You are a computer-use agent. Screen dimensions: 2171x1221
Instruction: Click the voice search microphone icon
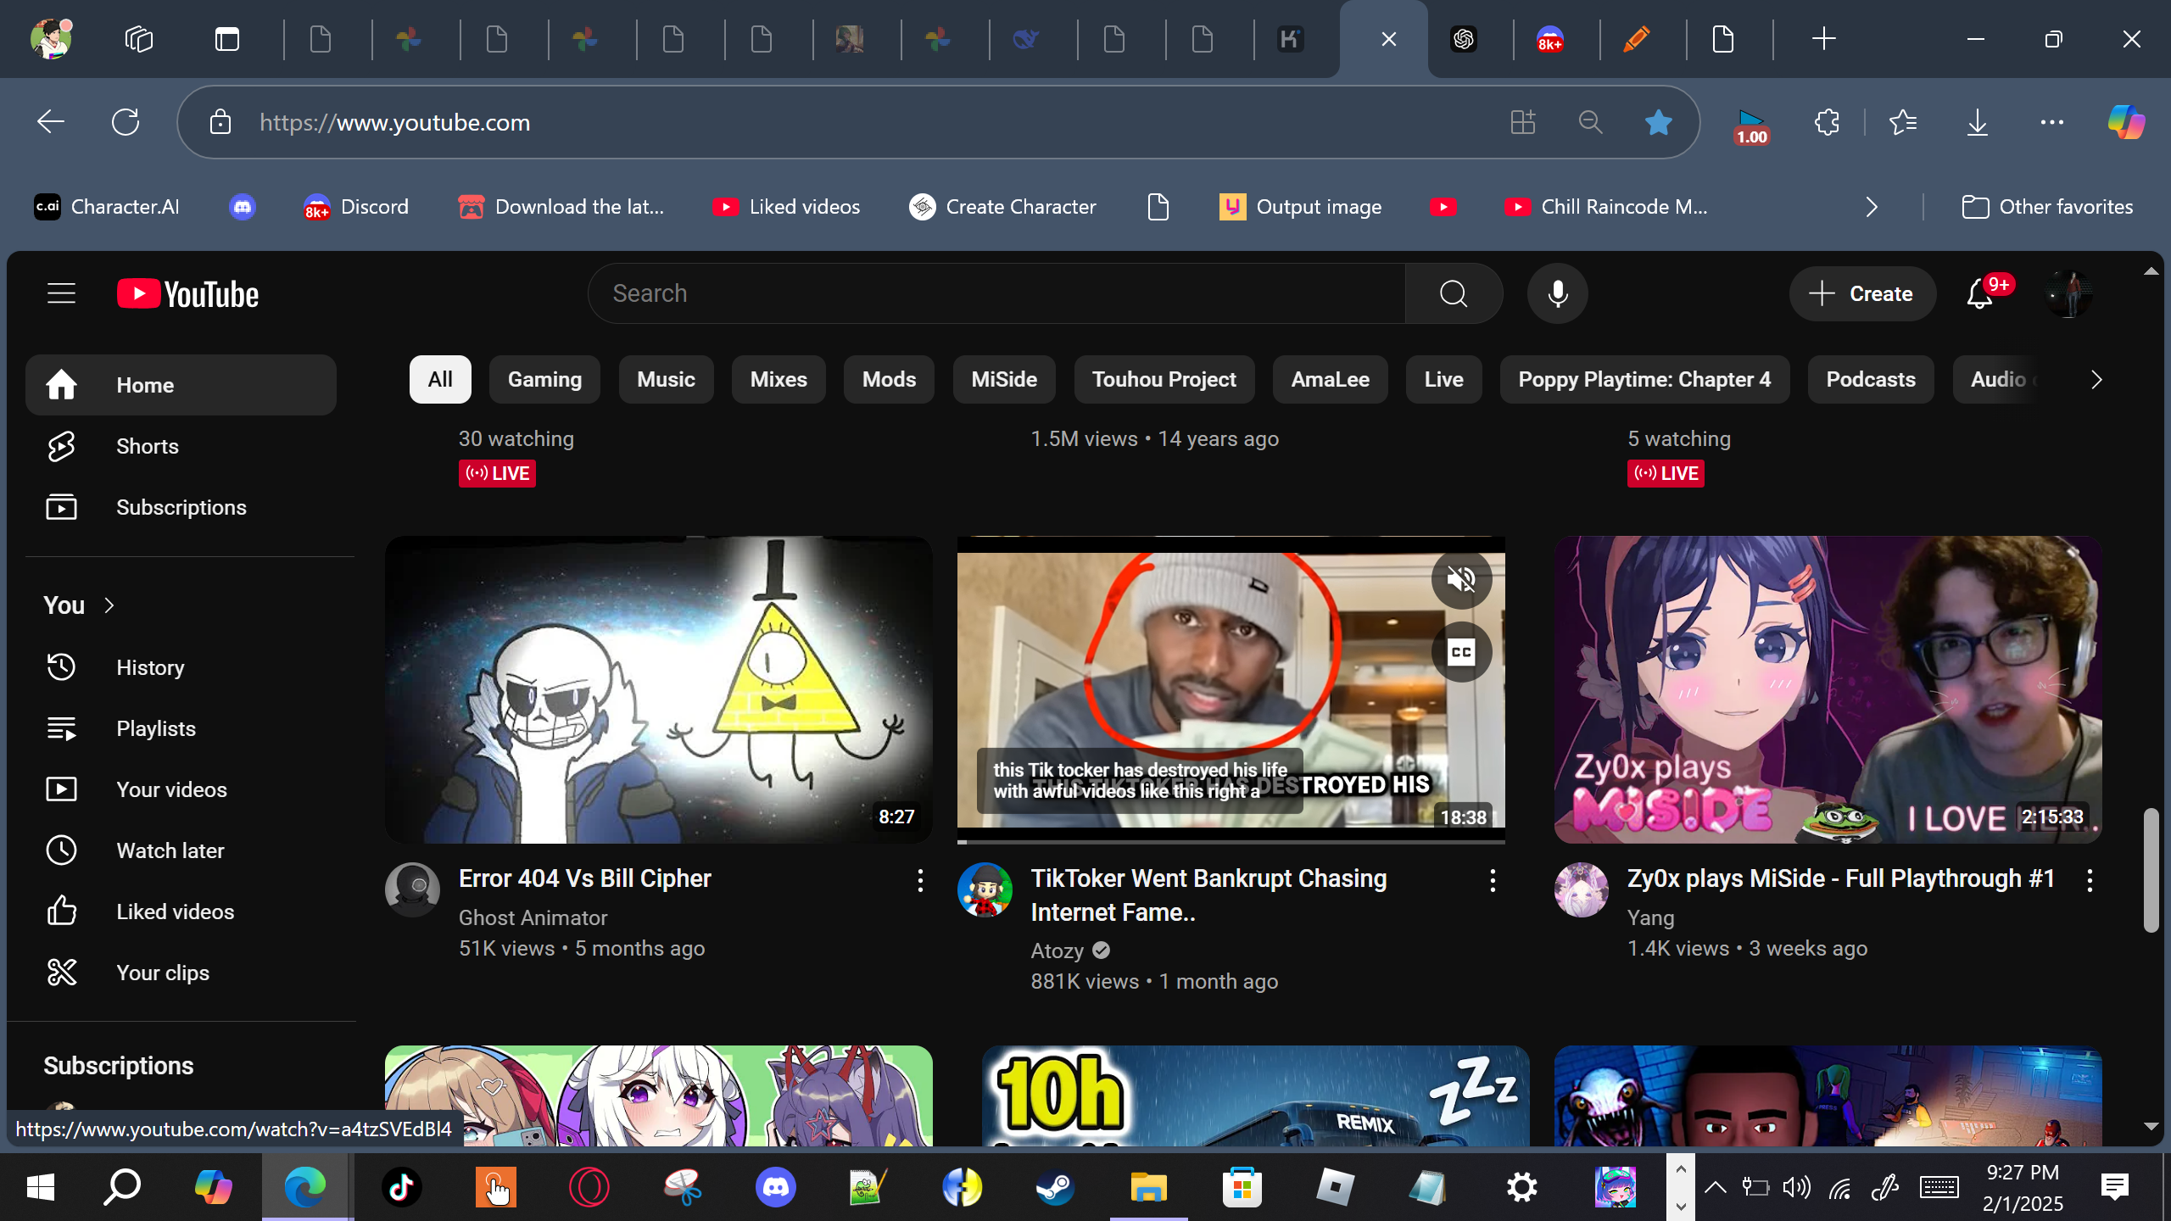(1557, 294)
